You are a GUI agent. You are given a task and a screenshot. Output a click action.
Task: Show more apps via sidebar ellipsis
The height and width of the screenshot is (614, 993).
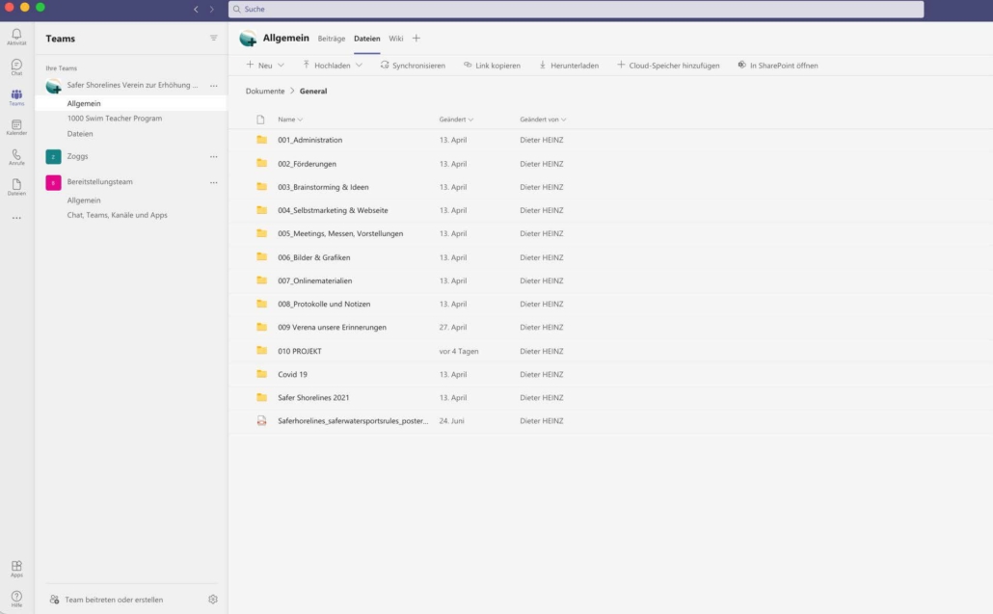coord(16,218)
